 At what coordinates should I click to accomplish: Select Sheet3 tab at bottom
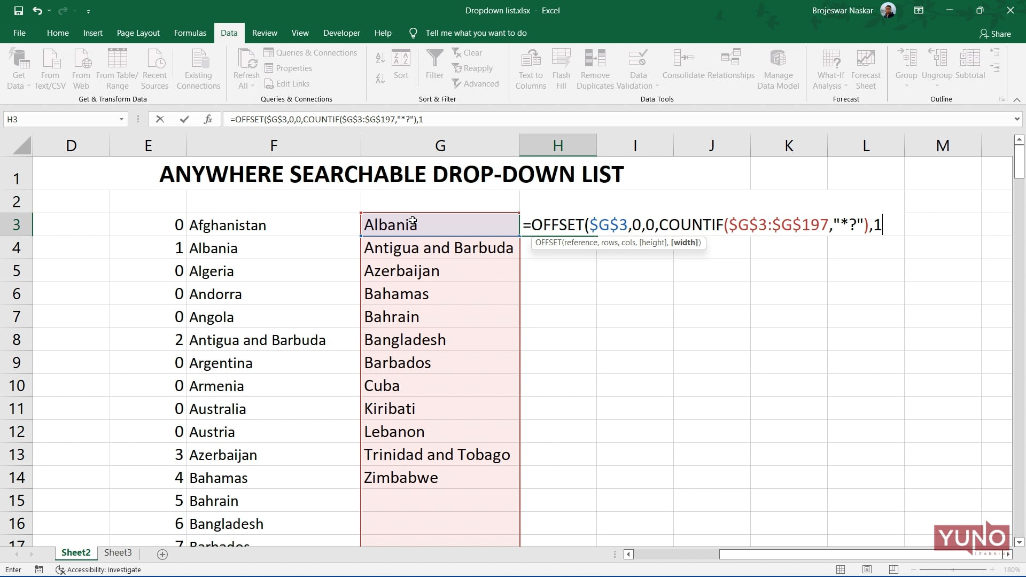tap(118, 553)
